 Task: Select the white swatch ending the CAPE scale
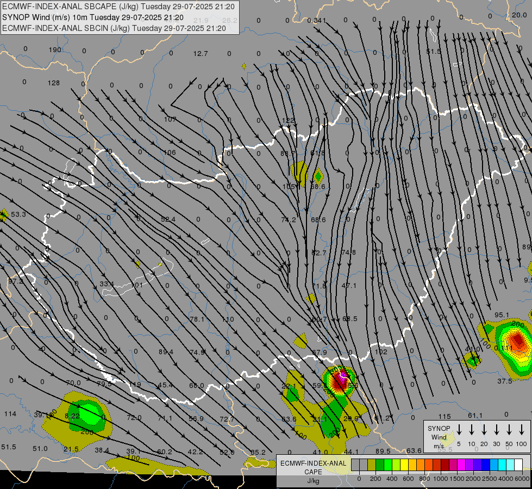click(x=518, y=465)
